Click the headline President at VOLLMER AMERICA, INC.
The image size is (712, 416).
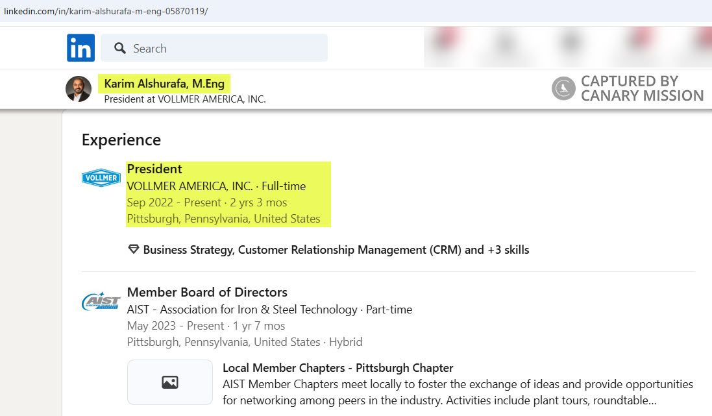coord(185,99)
